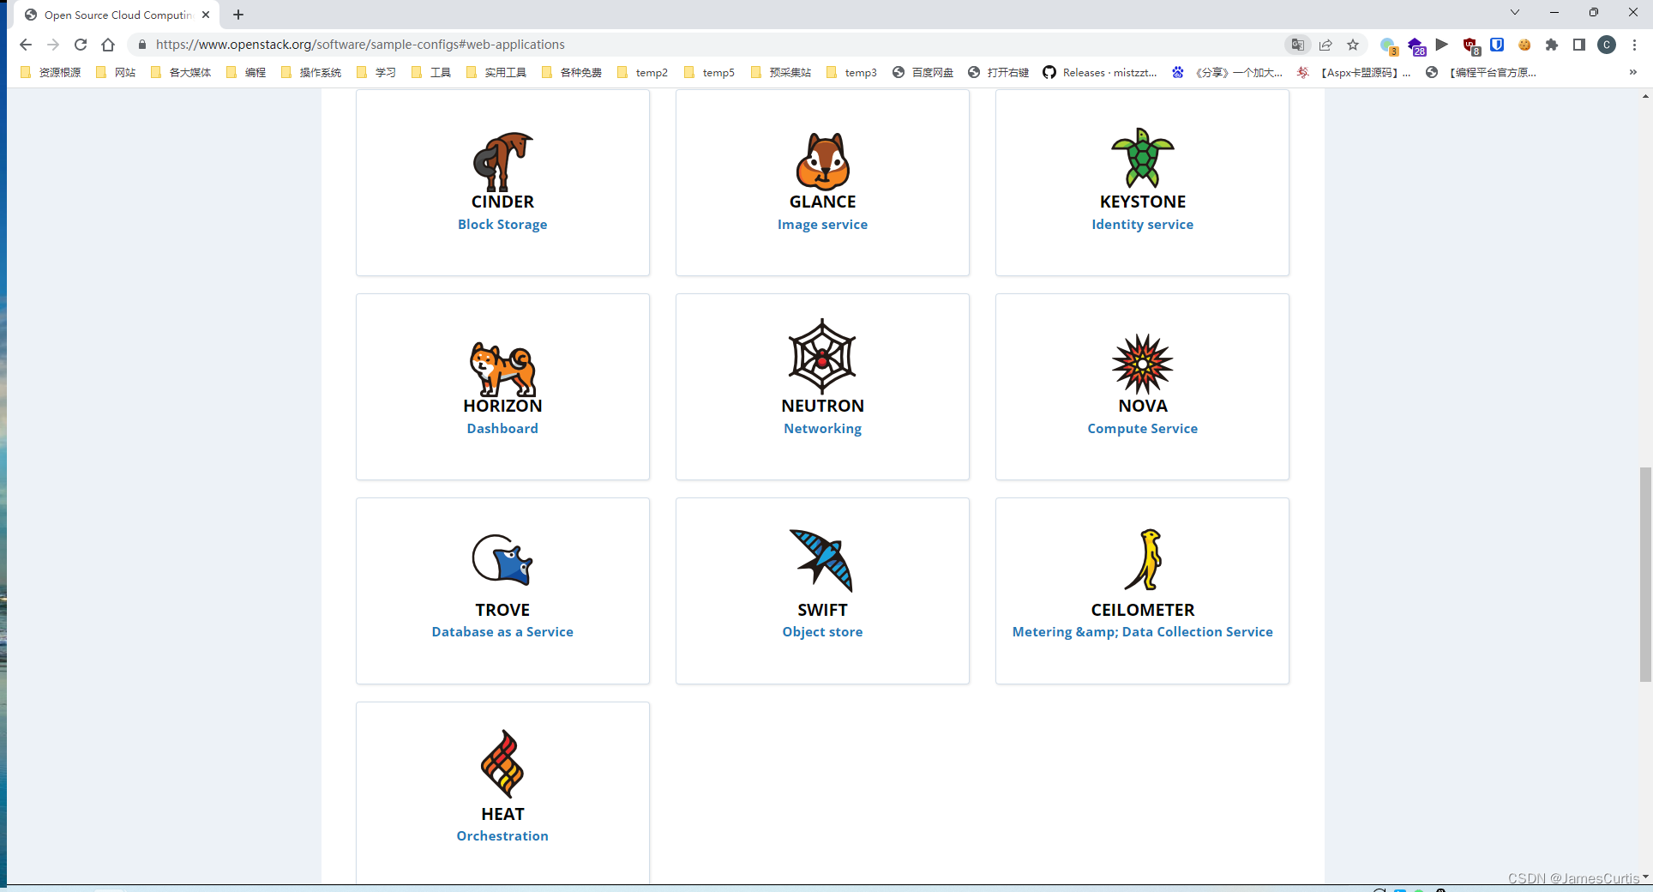Open the browser home page
This screenshot has height=892, width=1653.
coord(108,45)
